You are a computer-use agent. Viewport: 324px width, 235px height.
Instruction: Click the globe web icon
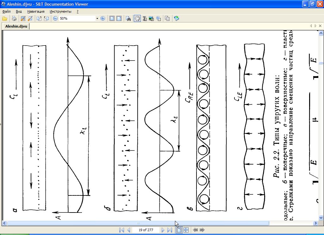coord(177,19)
